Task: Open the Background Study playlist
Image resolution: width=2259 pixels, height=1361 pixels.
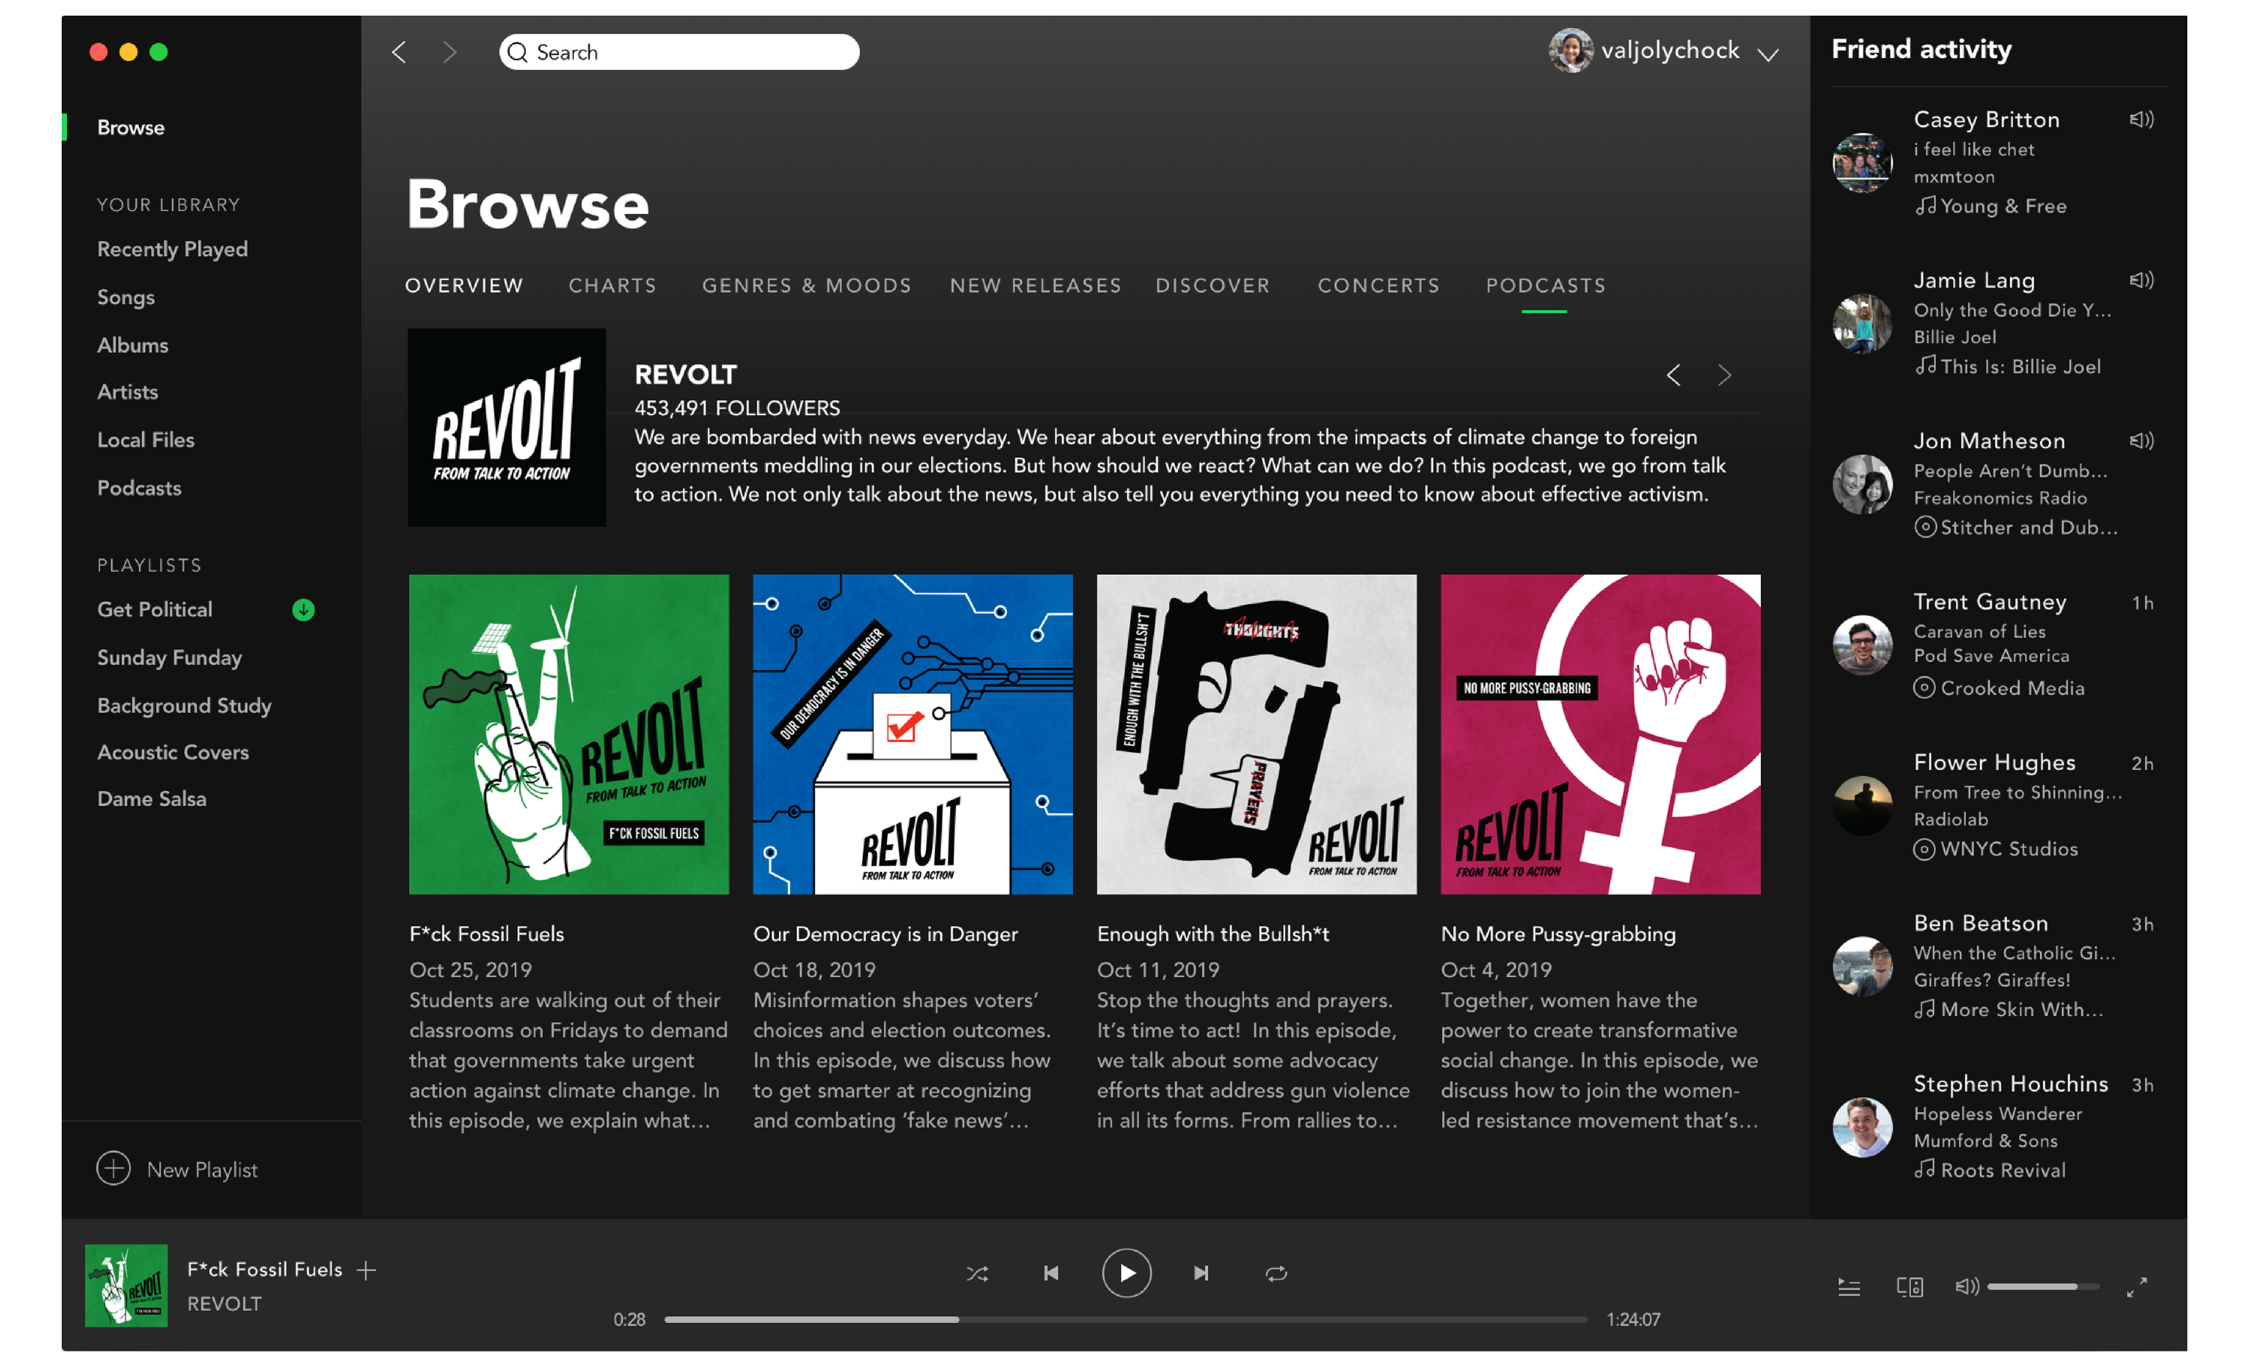Action: [184, 706]
